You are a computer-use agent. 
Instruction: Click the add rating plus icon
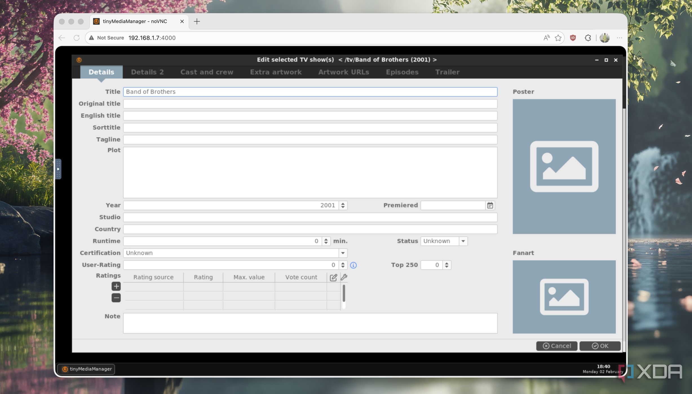coord(116,286)
